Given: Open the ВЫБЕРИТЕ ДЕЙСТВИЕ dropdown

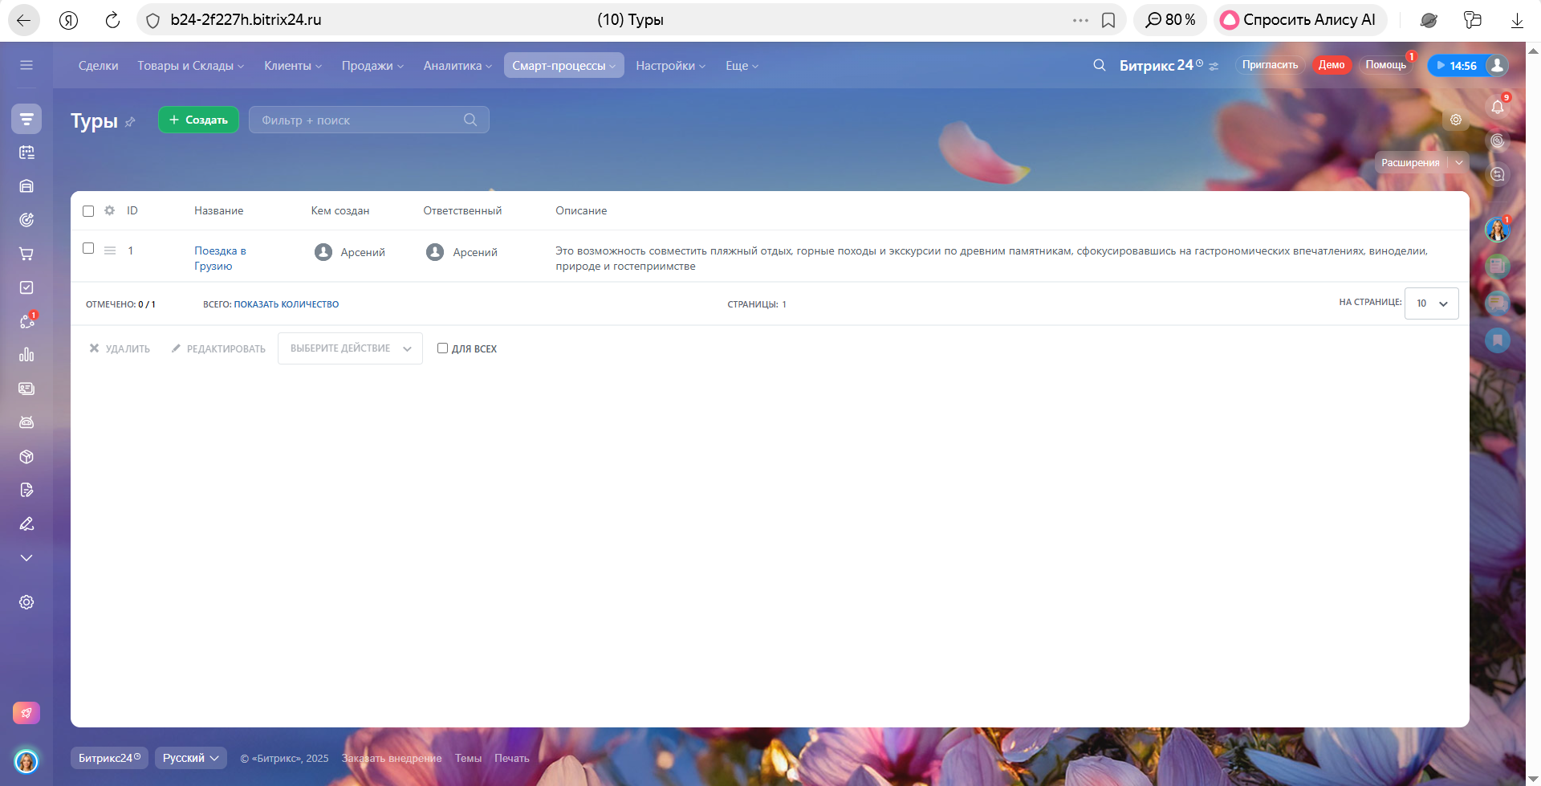Looking at the screenshot, I should pyautogui.click(x=350, y=348).
